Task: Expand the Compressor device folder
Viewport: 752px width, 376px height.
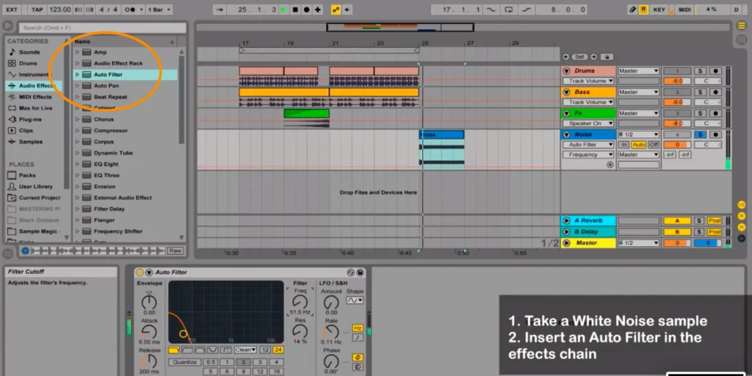Action: click(76, 131)
